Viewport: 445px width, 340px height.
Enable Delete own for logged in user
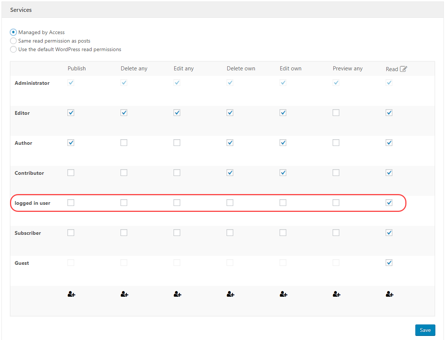(230, 203)
